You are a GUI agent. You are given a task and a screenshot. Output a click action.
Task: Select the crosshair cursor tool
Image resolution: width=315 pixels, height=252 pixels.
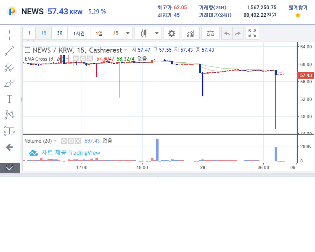pos(9,35)
